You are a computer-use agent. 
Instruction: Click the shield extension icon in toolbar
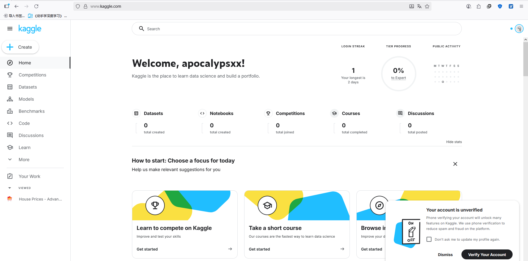click(500, 6)
